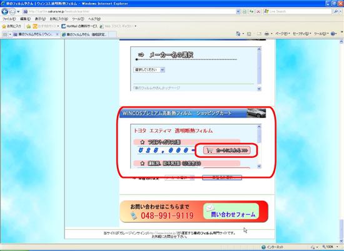The height and width of the screenshot is (251, 344).
Task: Click the Home icon in command bar
Action: click(x=238, y=34)
